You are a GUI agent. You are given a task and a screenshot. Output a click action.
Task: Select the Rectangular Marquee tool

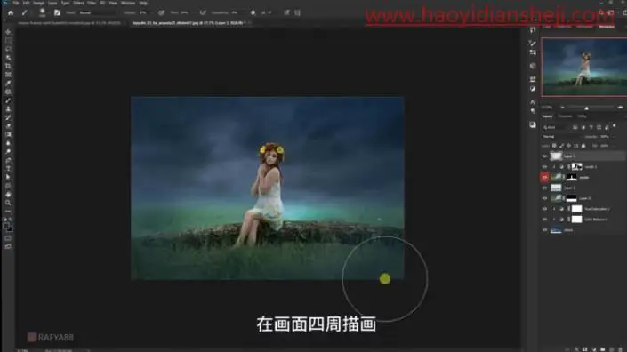click(8, 40)
